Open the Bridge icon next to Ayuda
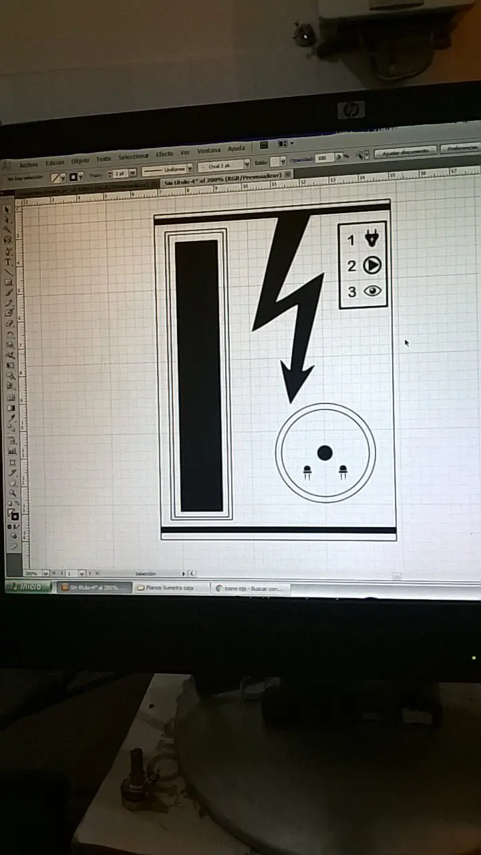Image resolution: width=481 pixels, height=855 pixels. click(x=264, y=144)
